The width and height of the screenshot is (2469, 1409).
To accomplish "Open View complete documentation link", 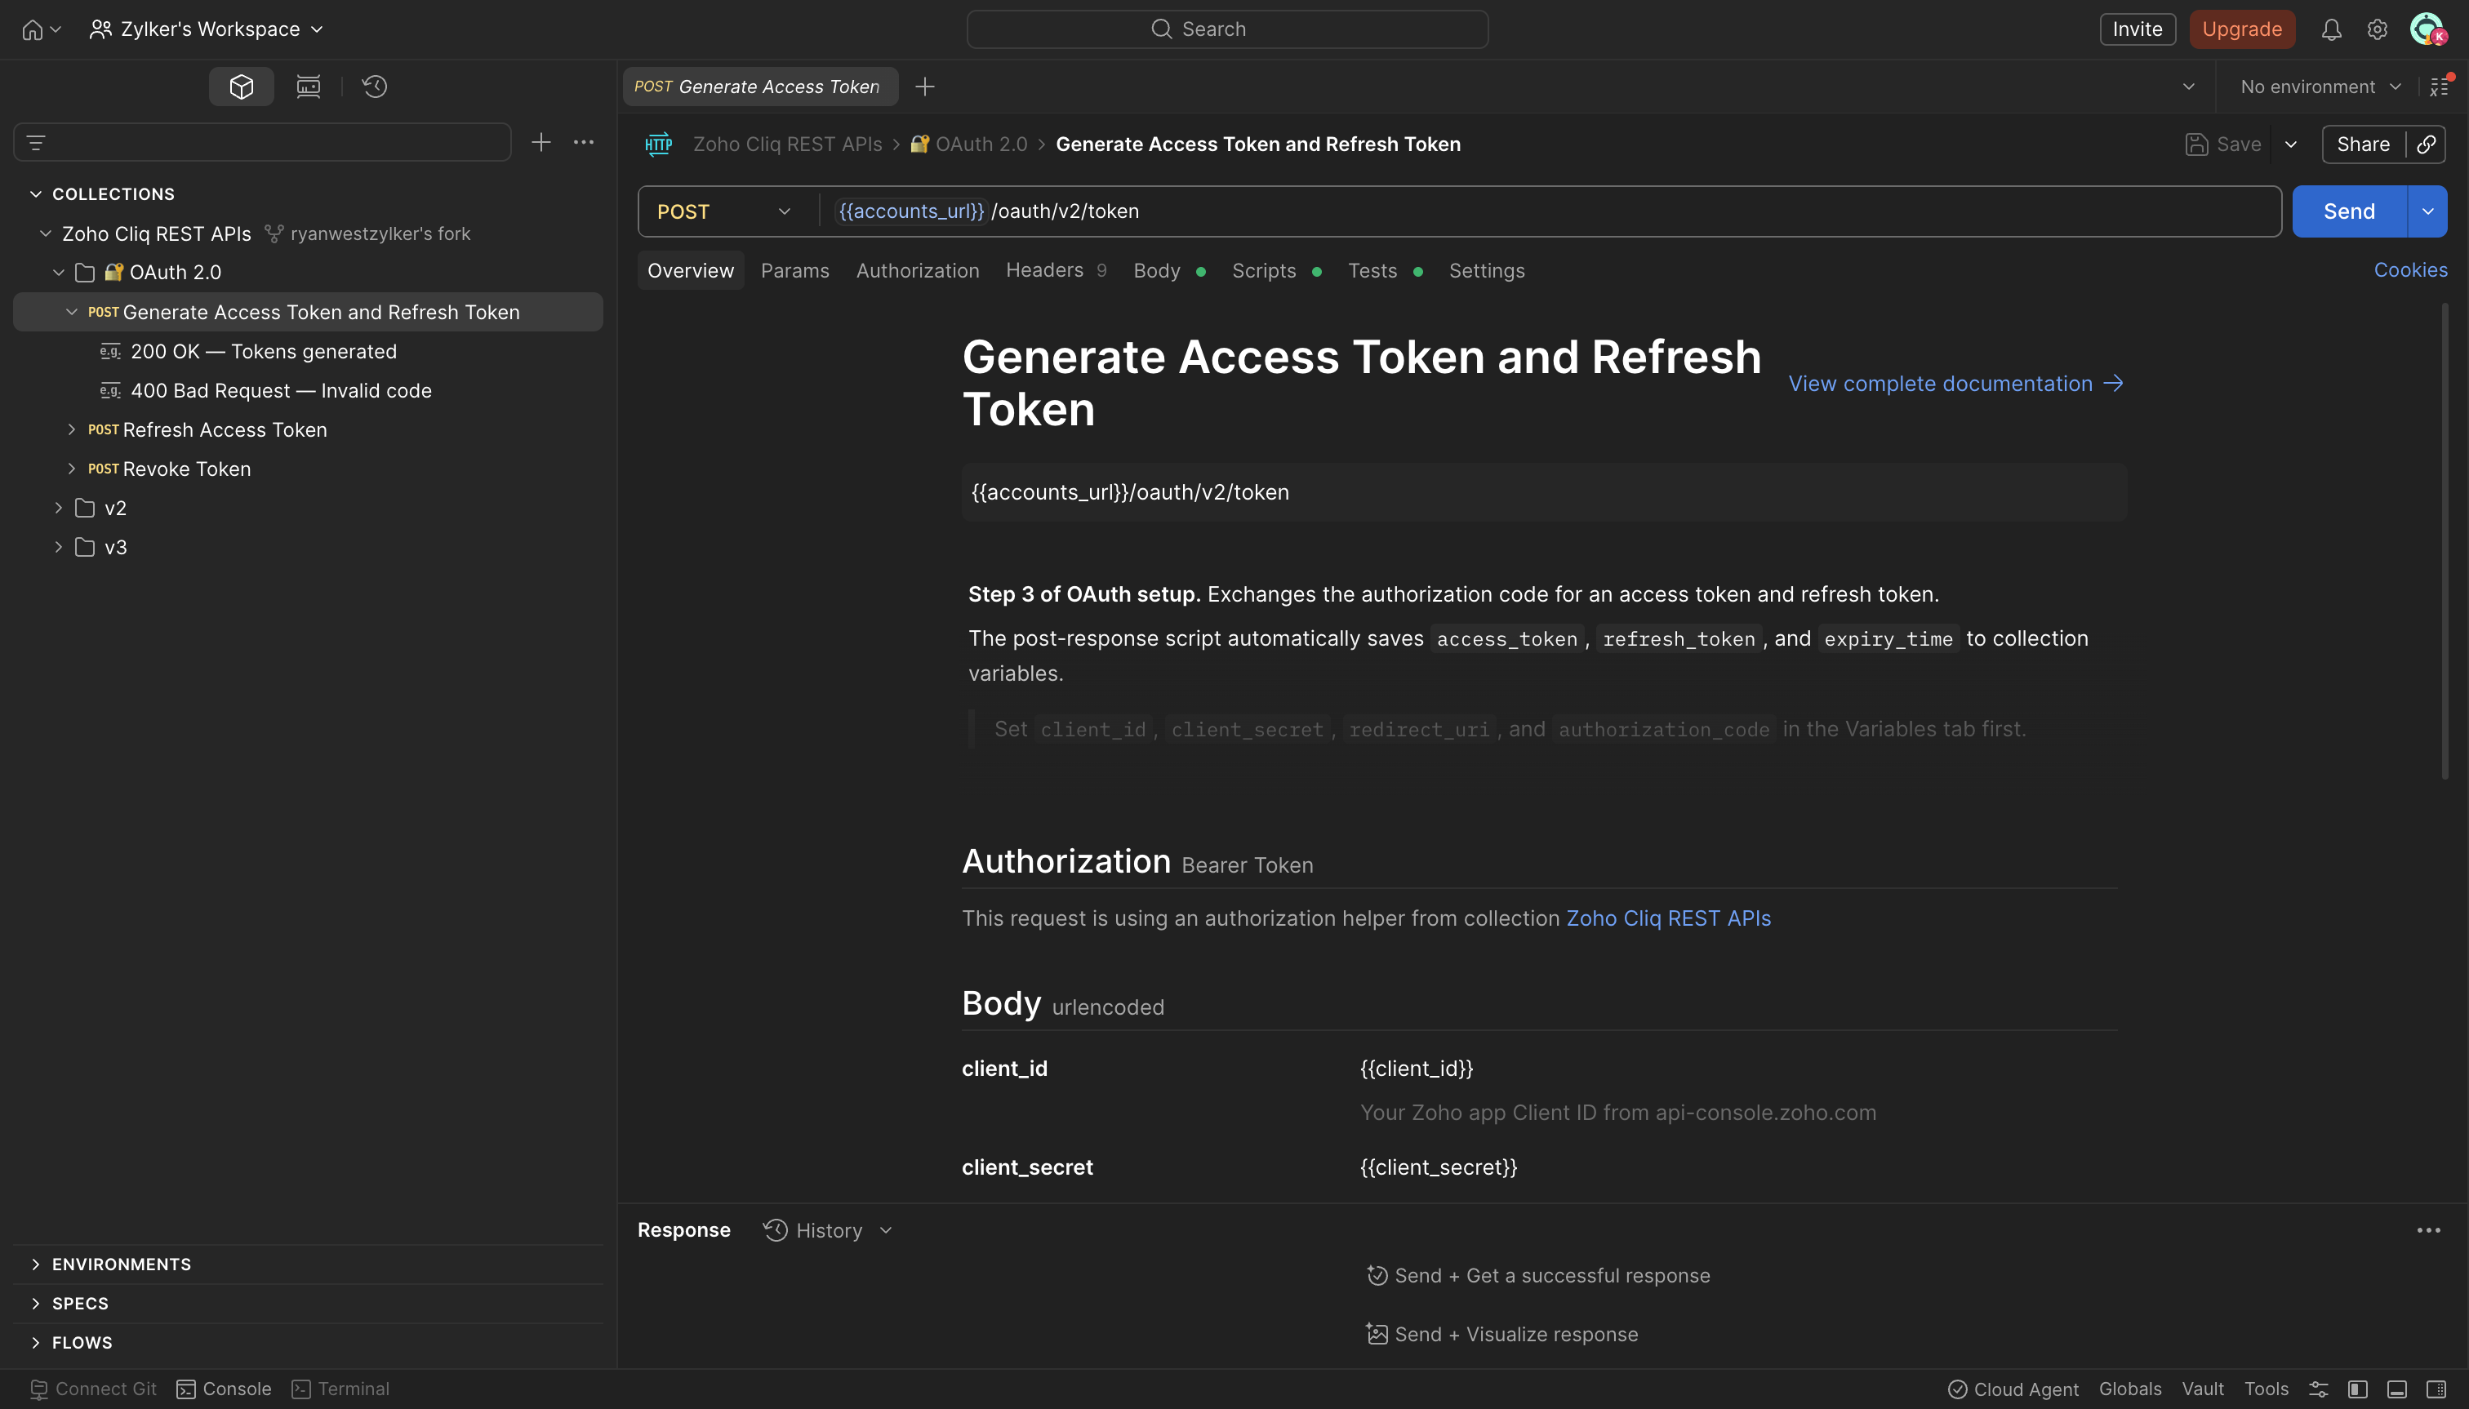I will [x=1955, y=383].
